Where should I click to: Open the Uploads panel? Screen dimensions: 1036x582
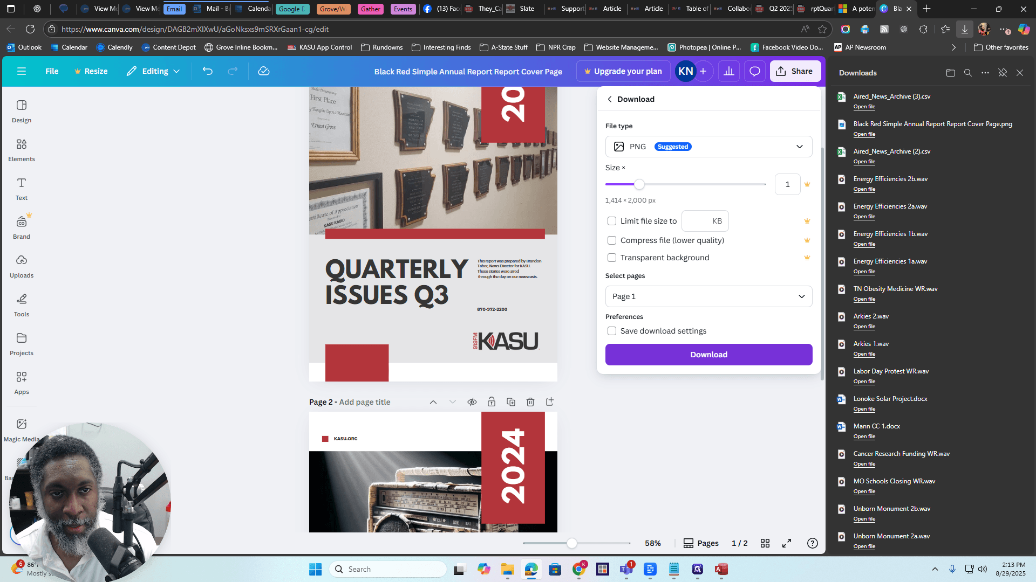click(x=22, y=266)
